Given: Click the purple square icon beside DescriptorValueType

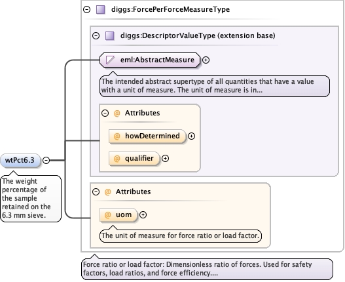Looking at the screenshot, I should pos(110,35).
